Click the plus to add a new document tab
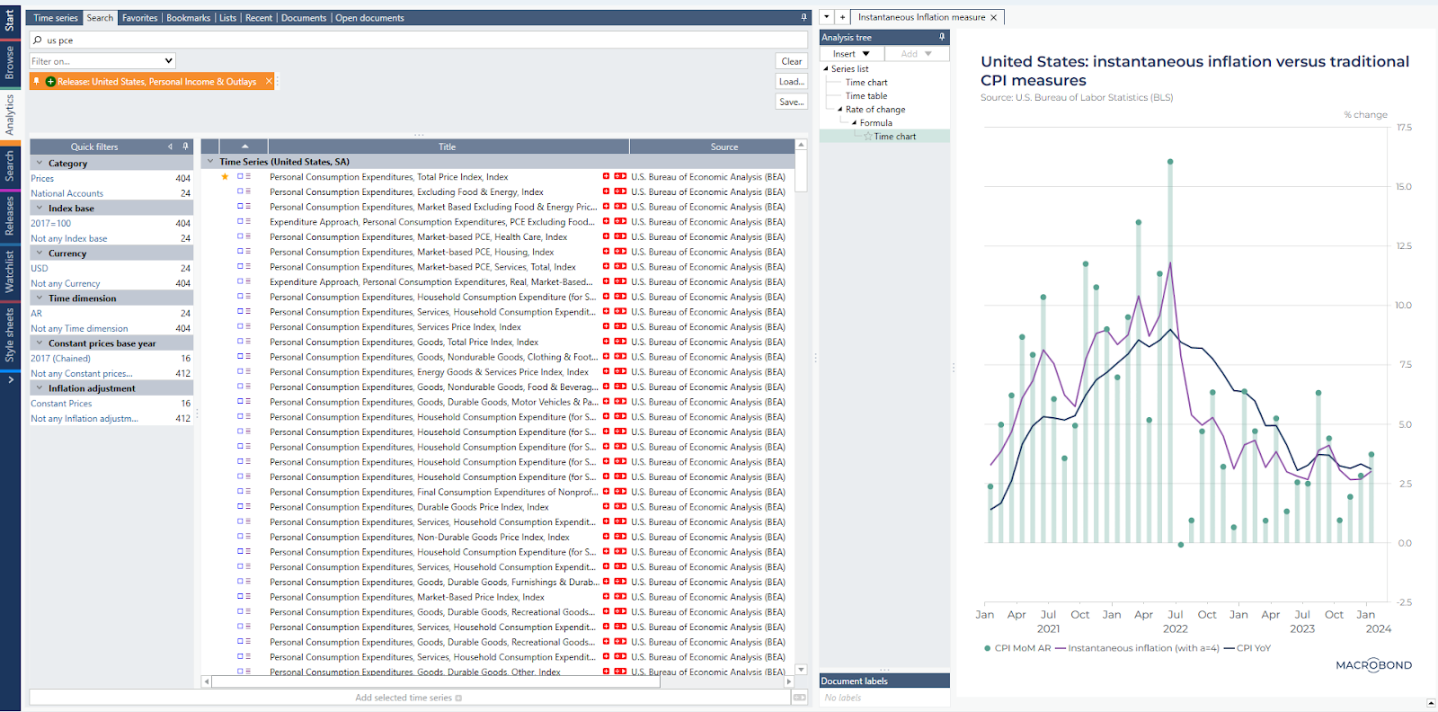The height and width of the screenshot is (712, 1438). pos(842,17)
